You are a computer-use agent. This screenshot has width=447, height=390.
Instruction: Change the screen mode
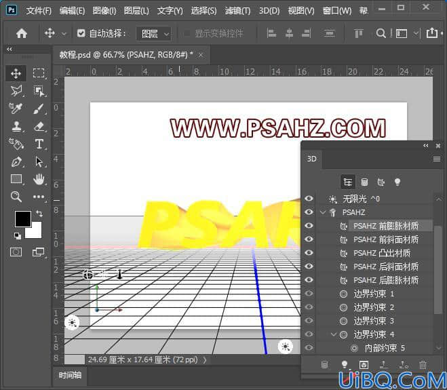coord(38,252)
